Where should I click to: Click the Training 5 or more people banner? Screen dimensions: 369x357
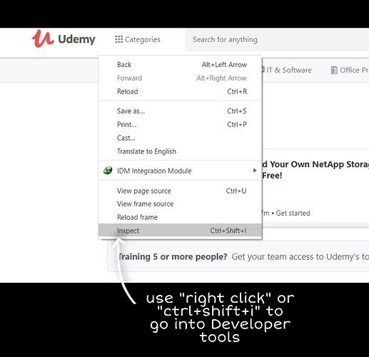point(238,256)
